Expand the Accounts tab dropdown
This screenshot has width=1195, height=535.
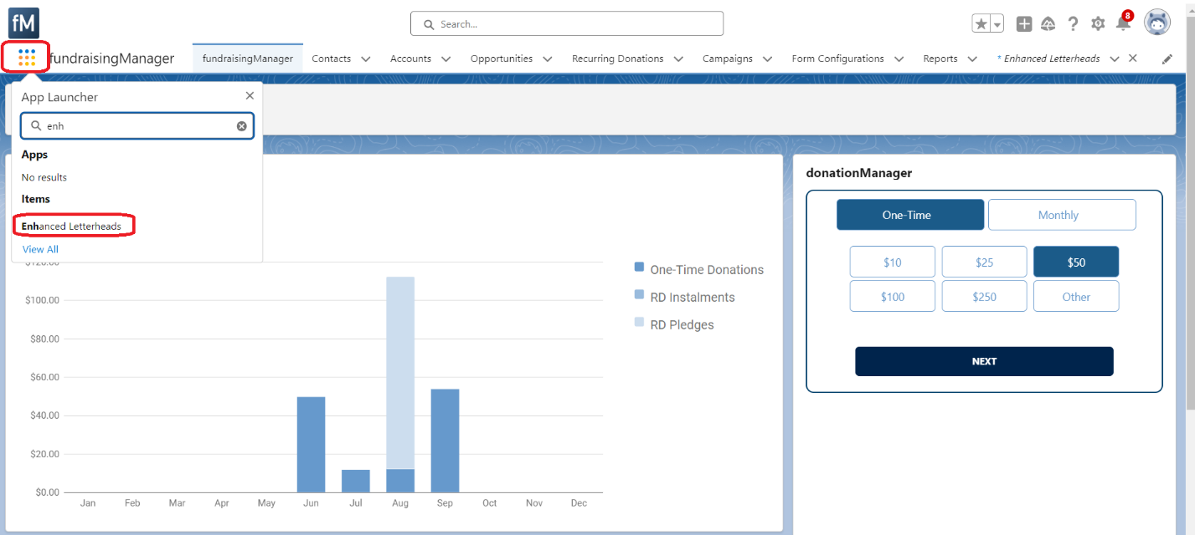pyautogui.click(x=446, y=59)
